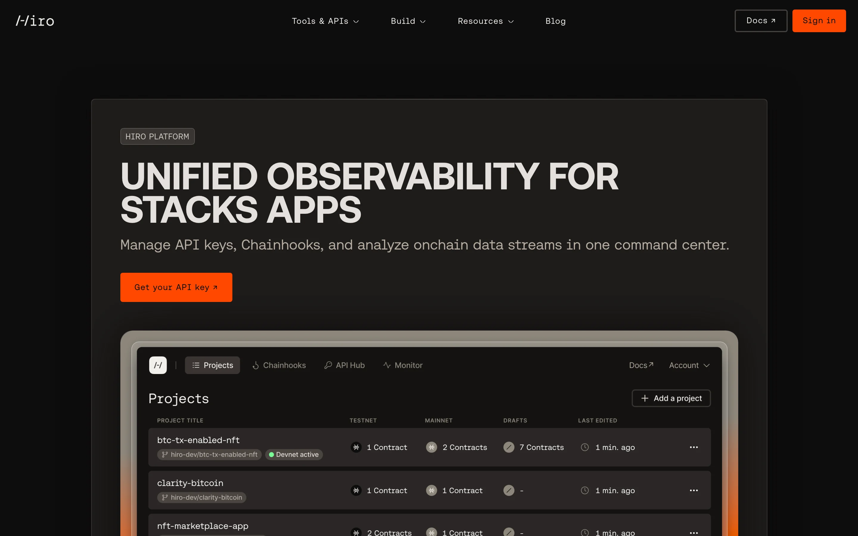Click the Hiro app icon in dashboard

click(158, 365)
